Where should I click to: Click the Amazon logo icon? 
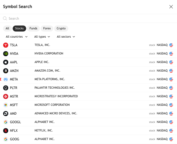pos(6,71)
